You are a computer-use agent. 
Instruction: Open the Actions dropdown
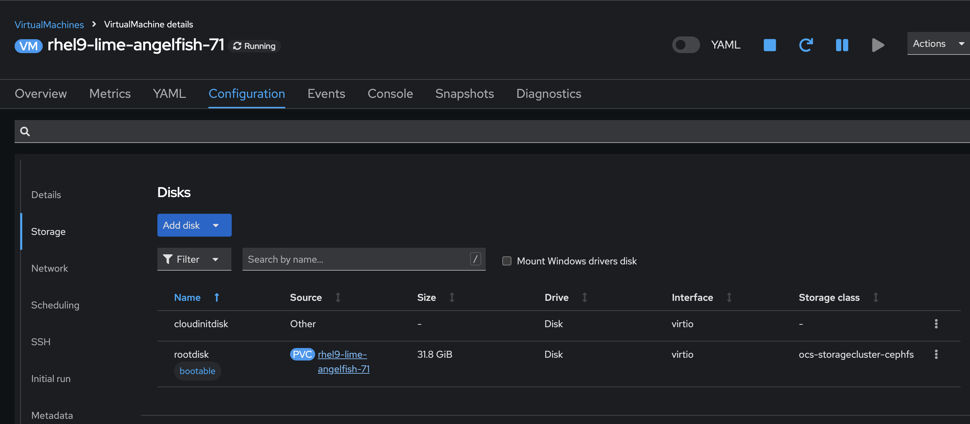(938, 44)
